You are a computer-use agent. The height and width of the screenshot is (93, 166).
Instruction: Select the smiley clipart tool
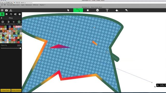98,10
